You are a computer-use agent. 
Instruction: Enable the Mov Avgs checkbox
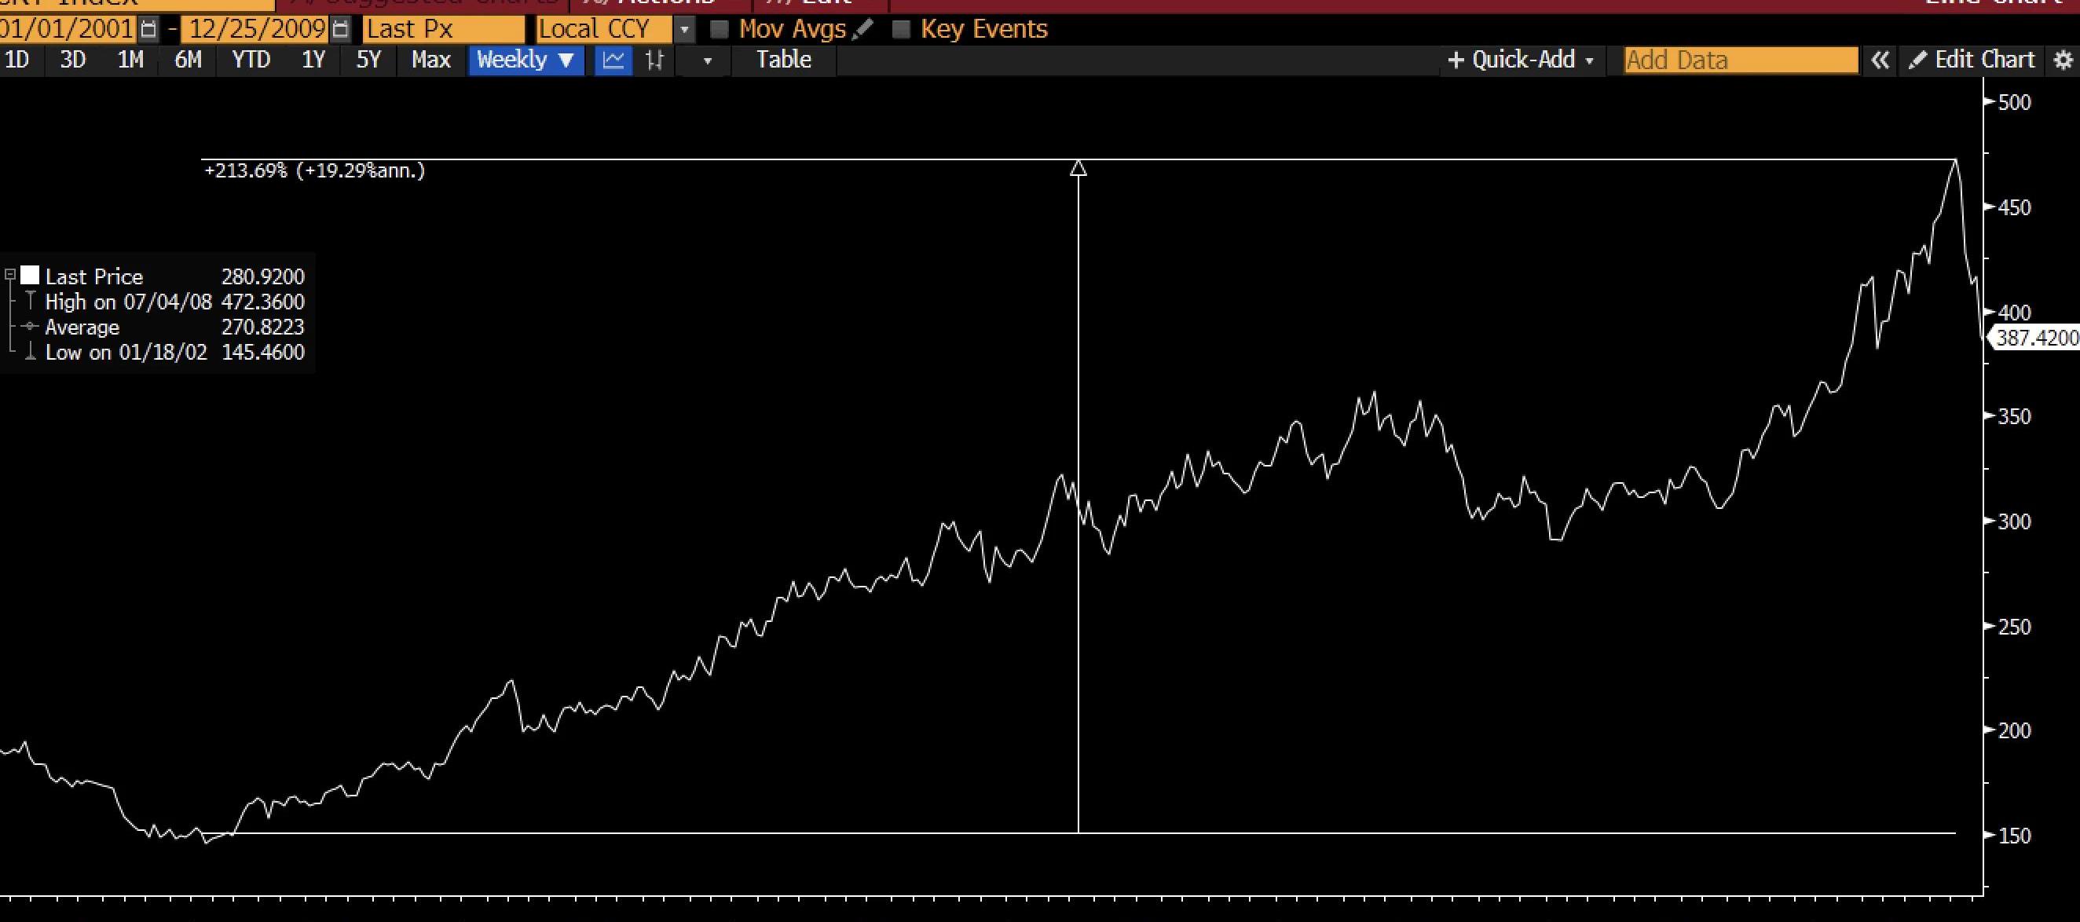719,30
